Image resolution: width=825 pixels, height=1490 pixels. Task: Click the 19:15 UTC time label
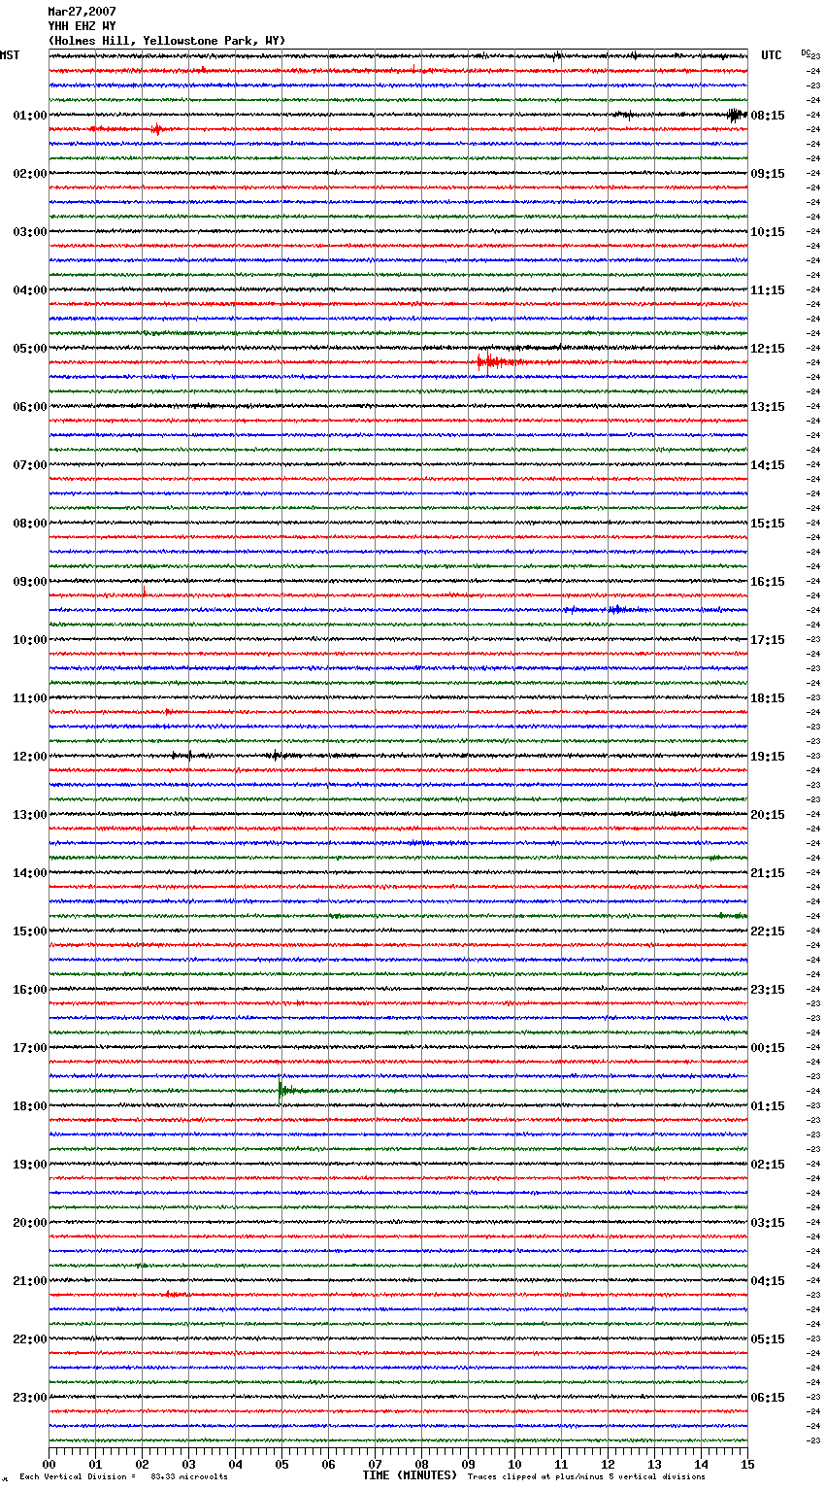[768, 757]
